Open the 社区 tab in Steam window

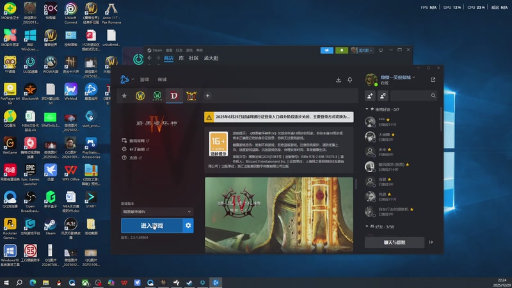194,58
